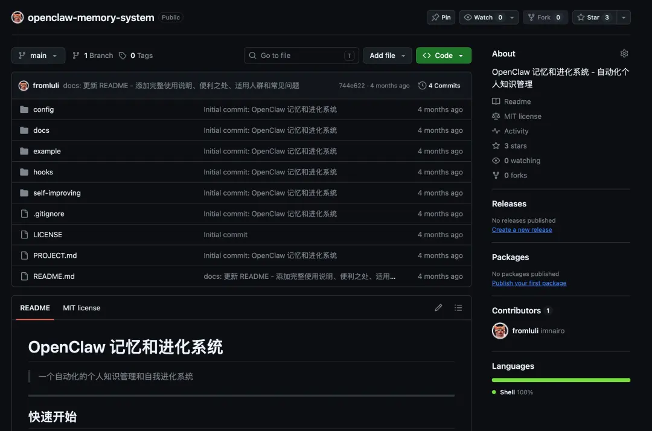The height and width of the screenshot is (431, 652).
Task: Click the file icon next to LICENSE
Action: [x=24, y=234]
